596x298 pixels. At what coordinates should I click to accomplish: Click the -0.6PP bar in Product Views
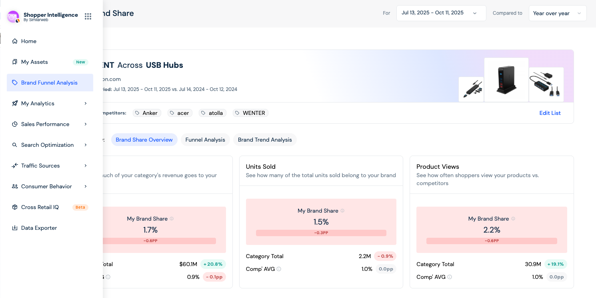pos(492,241)
